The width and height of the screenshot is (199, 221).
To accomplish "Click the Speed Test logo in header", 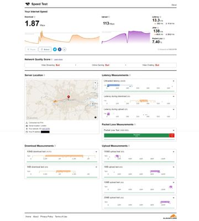I will tap(36, 4).
